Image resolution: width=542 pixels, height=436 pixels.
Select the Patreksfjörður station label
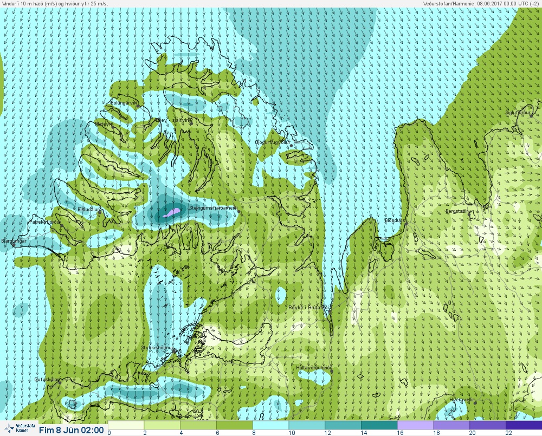coord(45,222)
